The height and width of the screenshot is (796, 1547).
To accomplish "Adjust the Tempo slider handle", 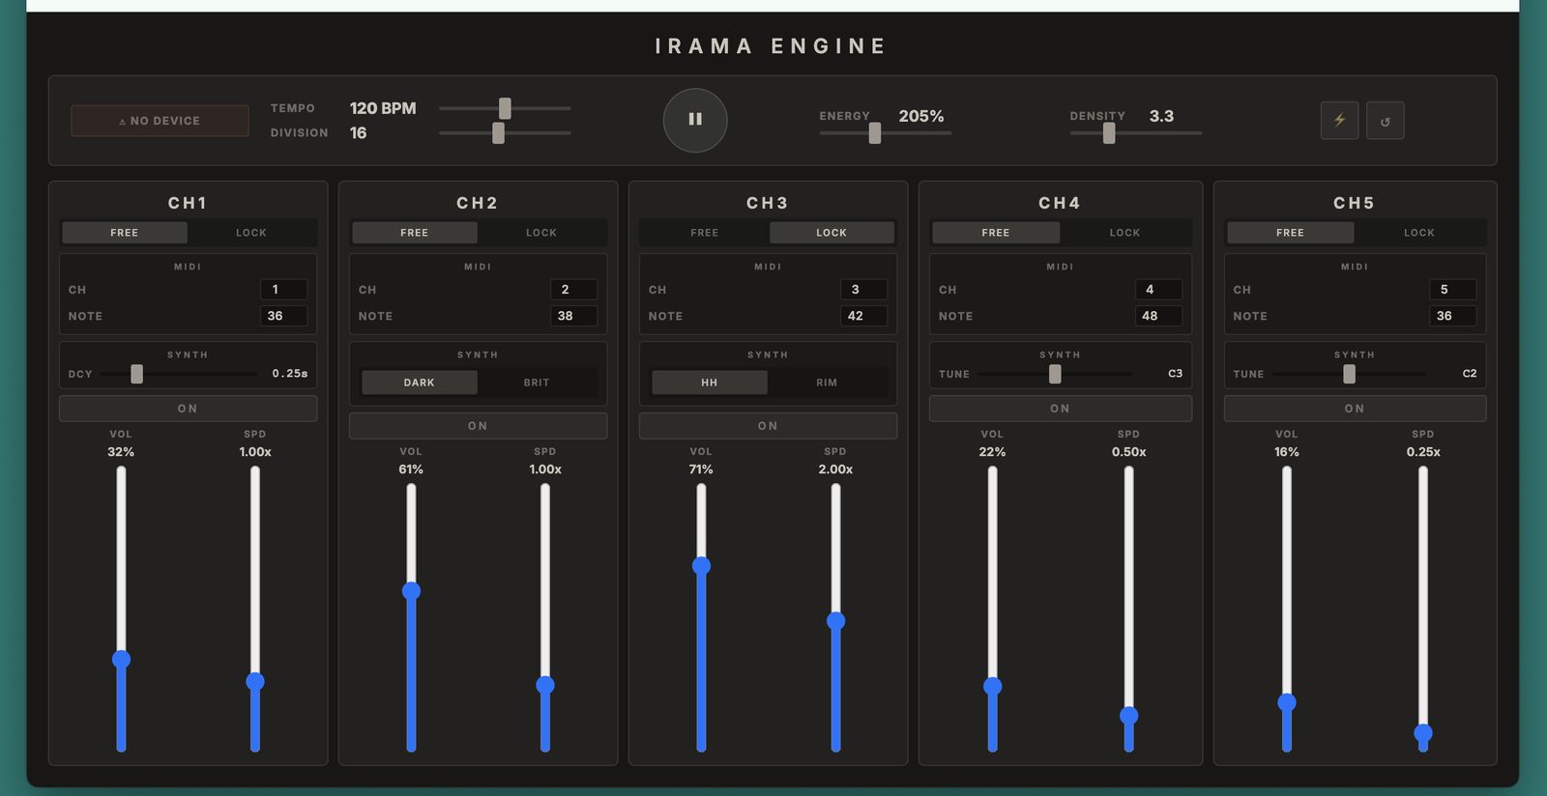I will click(x=505, y=108).
